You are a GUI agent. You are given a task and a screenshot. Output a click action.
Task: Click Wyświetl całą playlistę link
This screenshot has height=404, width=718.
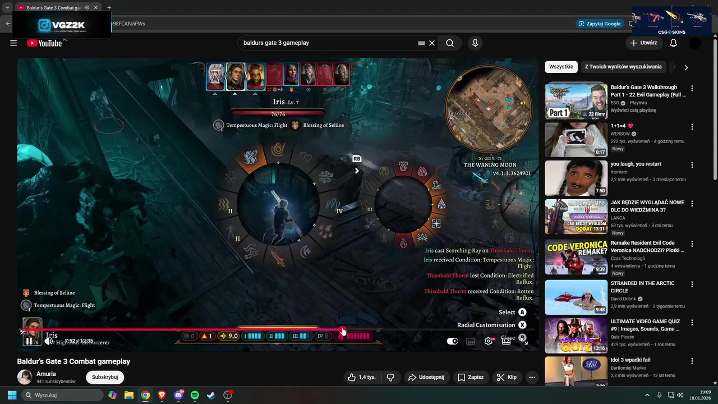[633, 111]
